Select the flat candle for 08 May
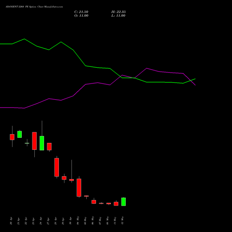 109,204
